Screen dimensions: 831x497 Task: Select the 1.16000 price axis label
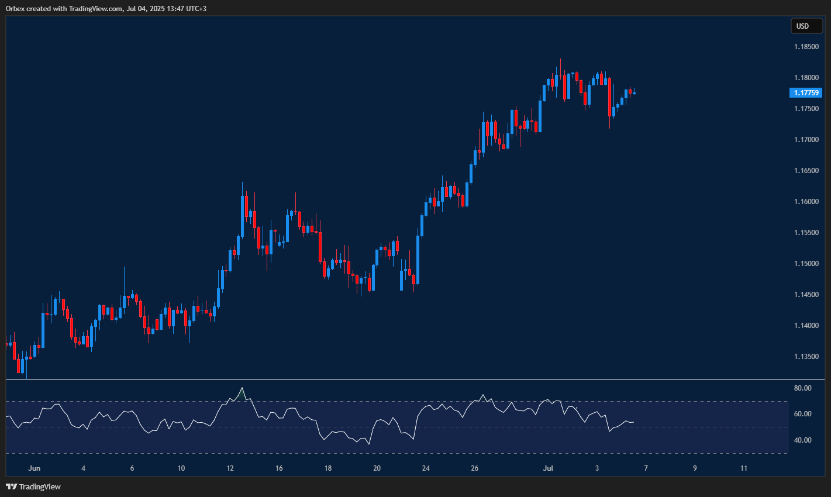point(806,202)
